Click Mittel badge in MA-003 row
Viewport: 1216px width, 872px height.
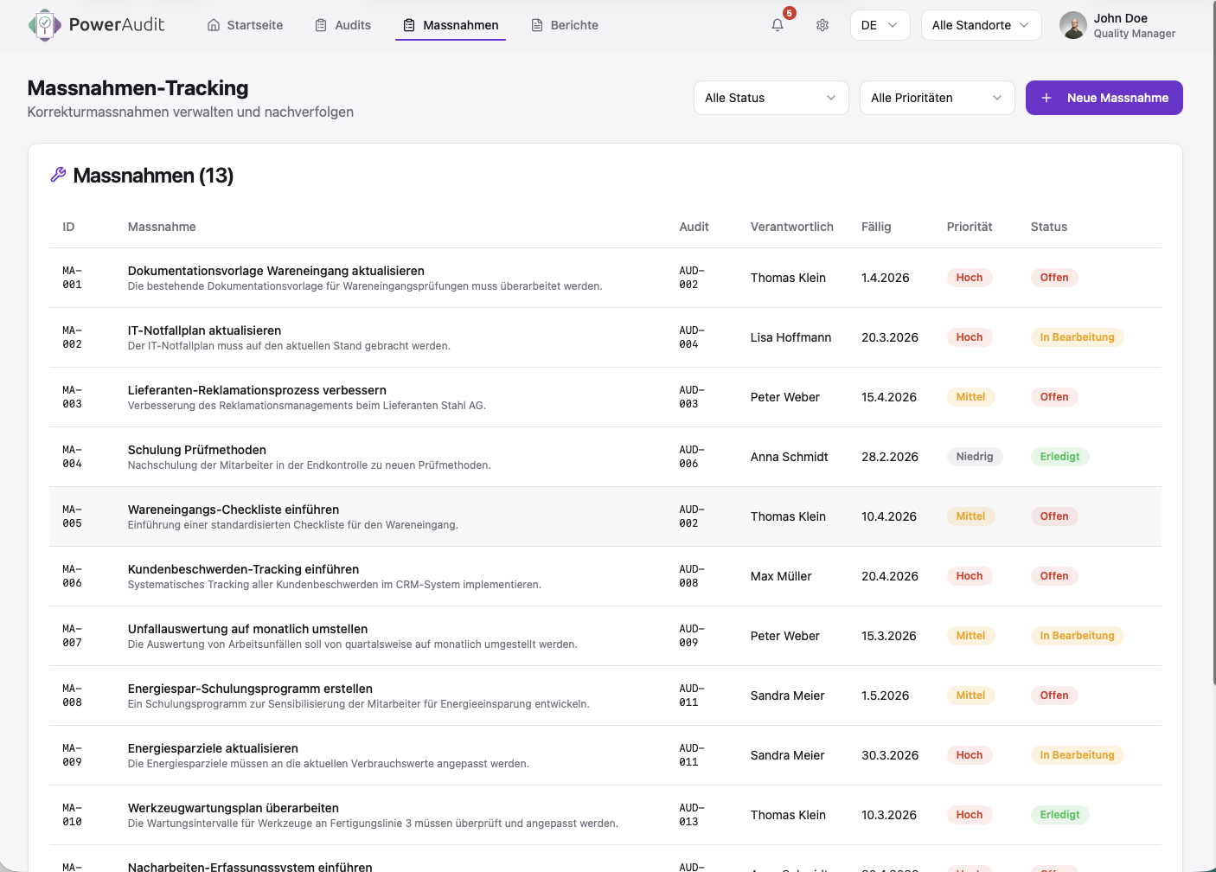click(x=970, y=397)
